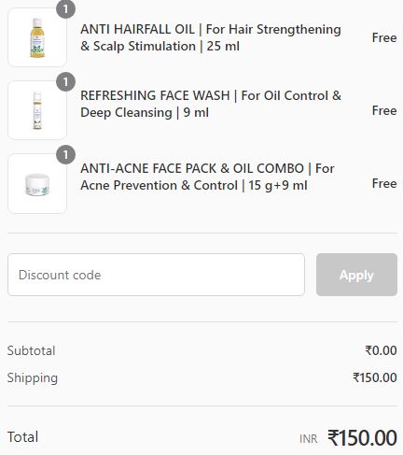Click quantity badge on Refreshing Face Wash
This screenshot has height=455, width=403.
pos(65,82)
